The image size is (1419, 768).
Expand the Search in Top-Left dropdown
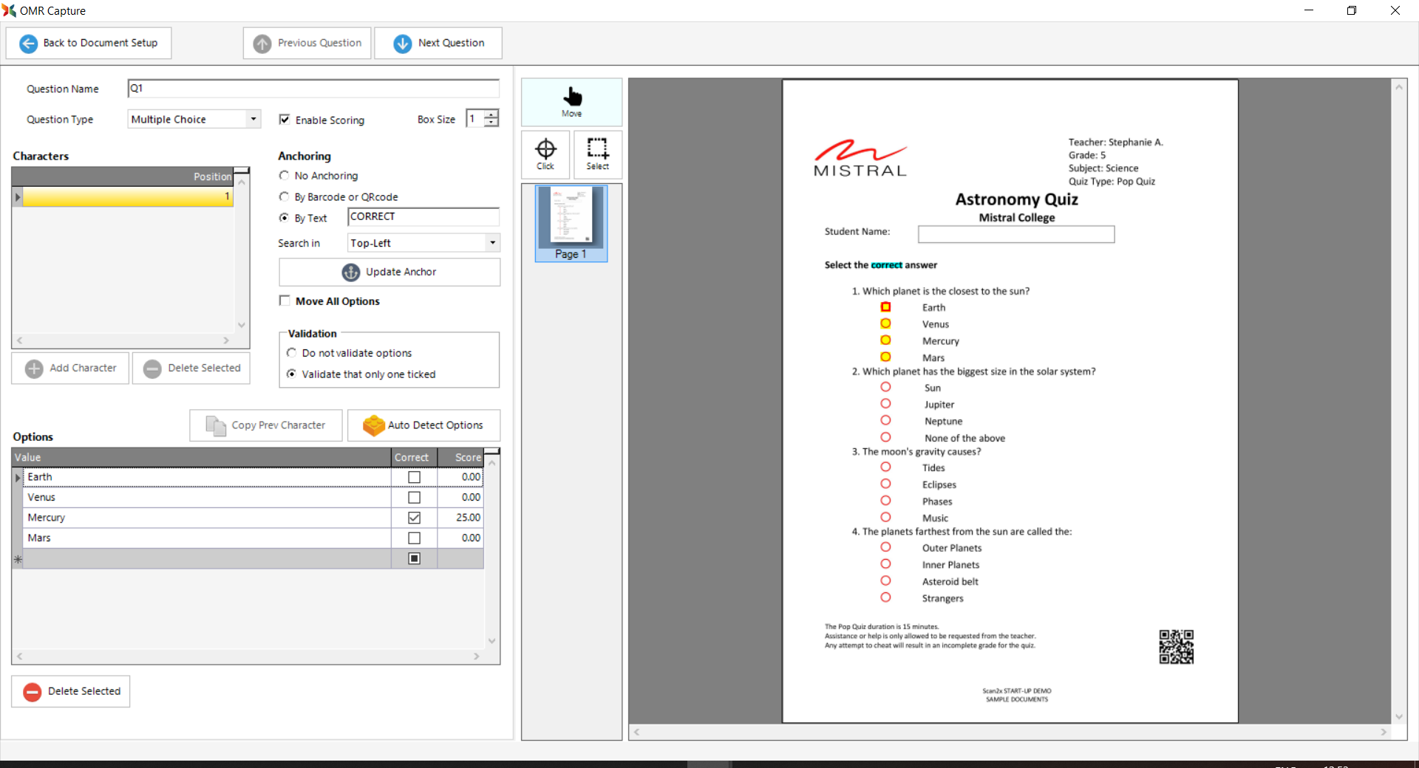click(492, 243)
